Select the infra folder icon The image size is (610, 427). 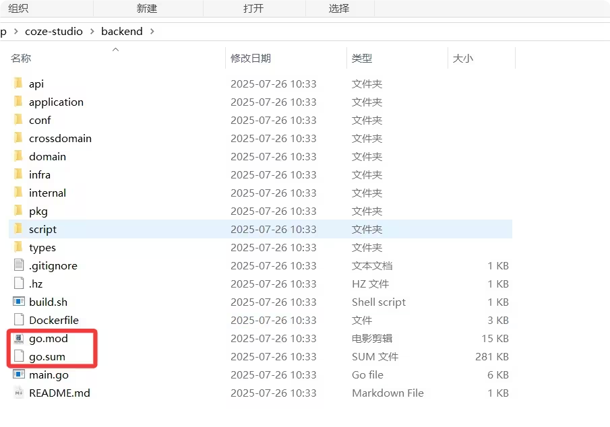pyautogui.click(x=18, y=174)
